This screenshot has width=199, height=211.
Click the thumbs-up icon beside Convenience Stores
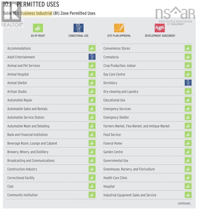[x=188, y=48]
